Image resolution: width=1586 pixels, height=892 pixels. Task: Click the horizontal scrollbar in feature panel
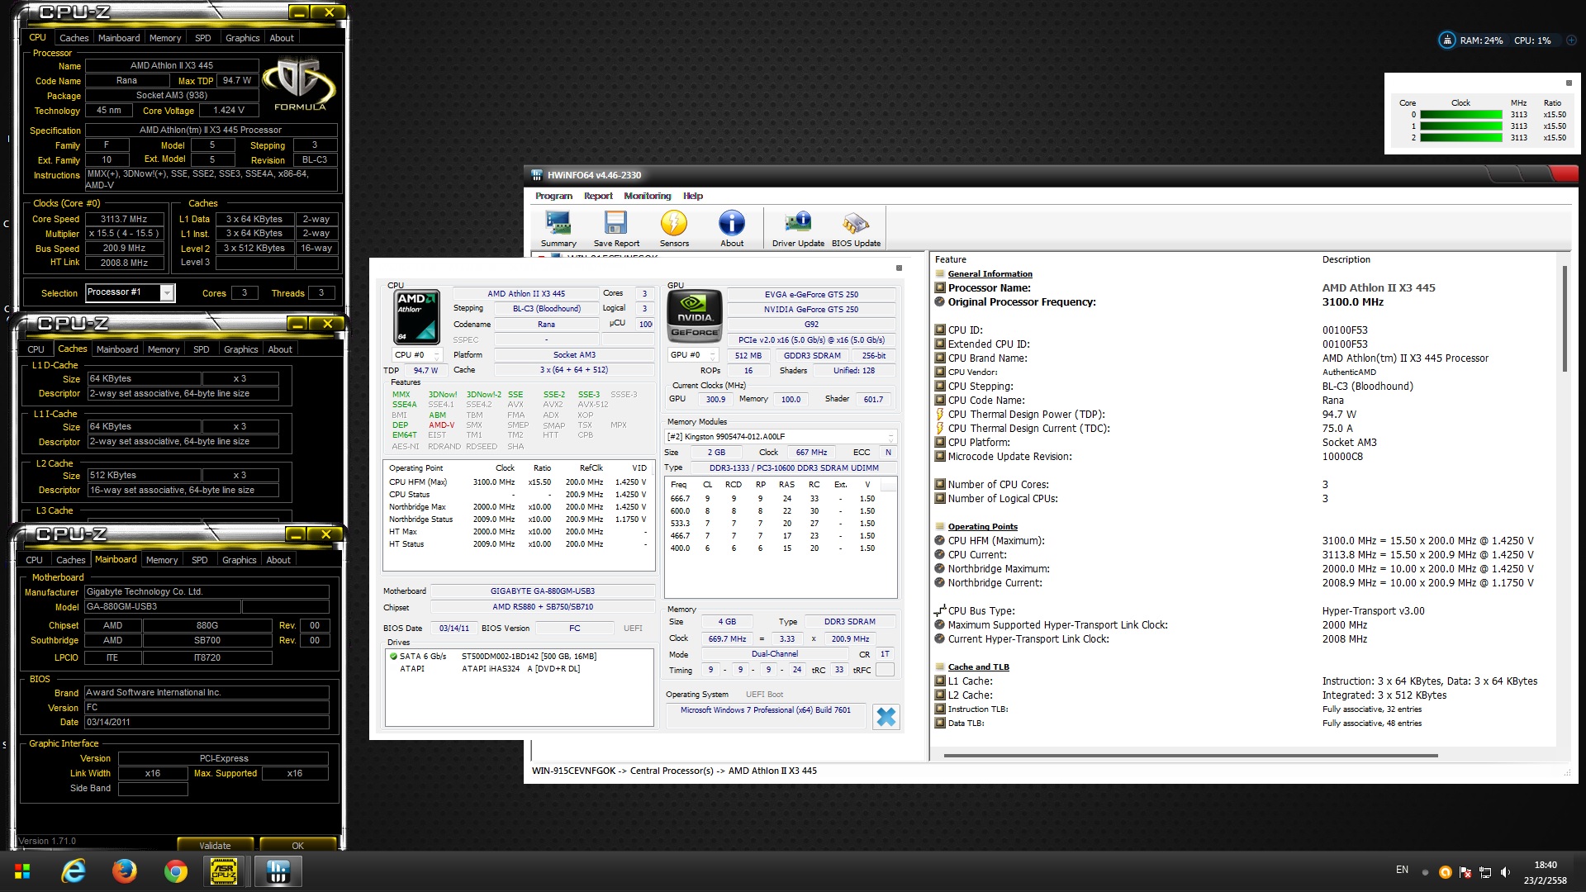click(x=1189, y=755)
